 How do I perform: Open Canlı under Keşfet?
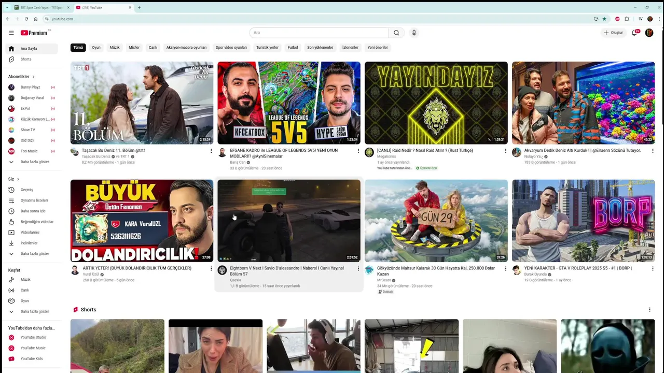coord(32,290)
